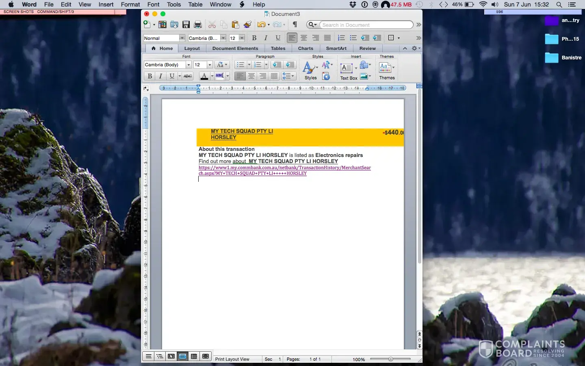Toggle show paragraph marks (¶)
This screenshot has height=366, width=585.
point(295,25)
